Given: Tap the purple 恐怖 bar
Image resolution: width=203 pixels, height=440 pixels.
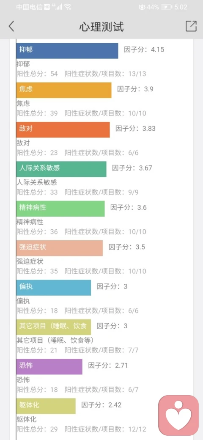Looking at the screenshot, I should [x=49, y=366].
